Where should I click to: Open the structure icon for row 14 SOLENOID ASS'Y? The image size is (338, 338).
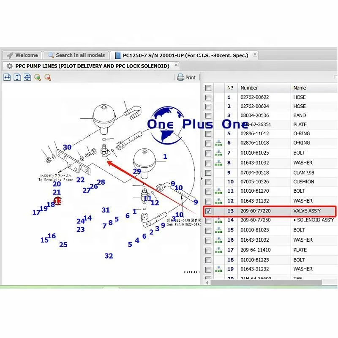218,220
